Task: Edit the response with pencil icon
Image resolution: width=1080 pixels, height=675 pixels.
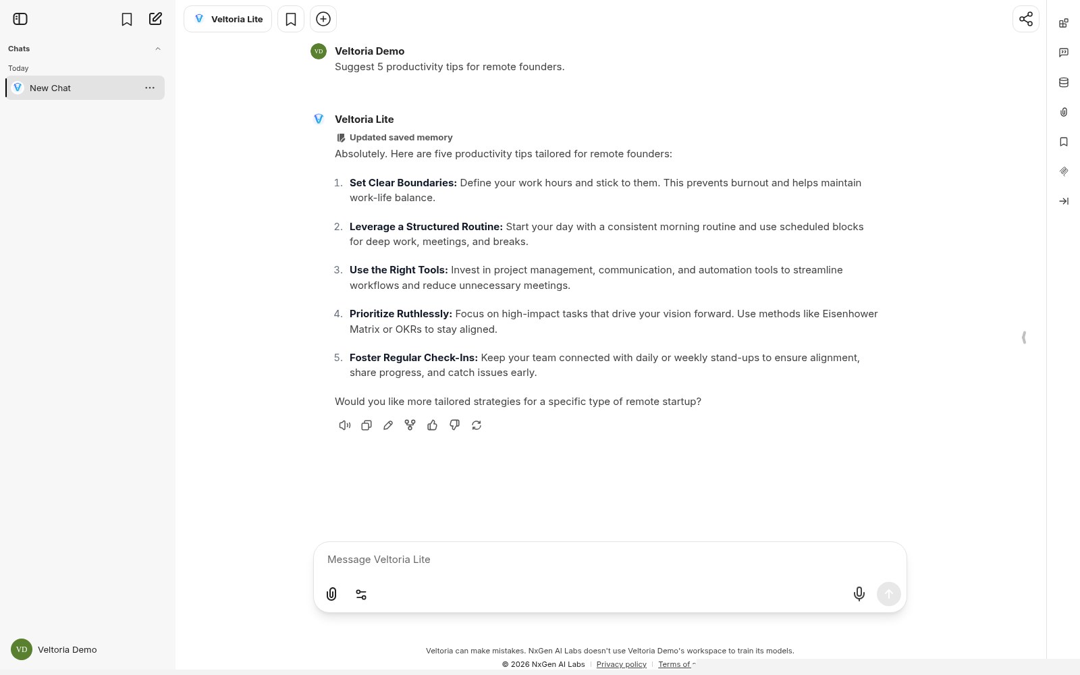Action: (x=388, y=425)
